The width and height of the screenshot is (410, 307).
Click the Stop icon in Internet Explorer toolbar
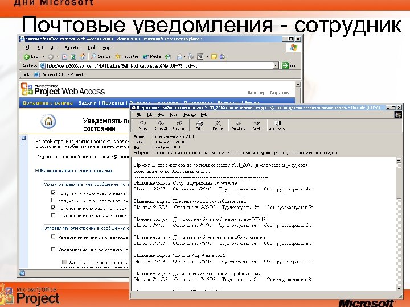64,57
